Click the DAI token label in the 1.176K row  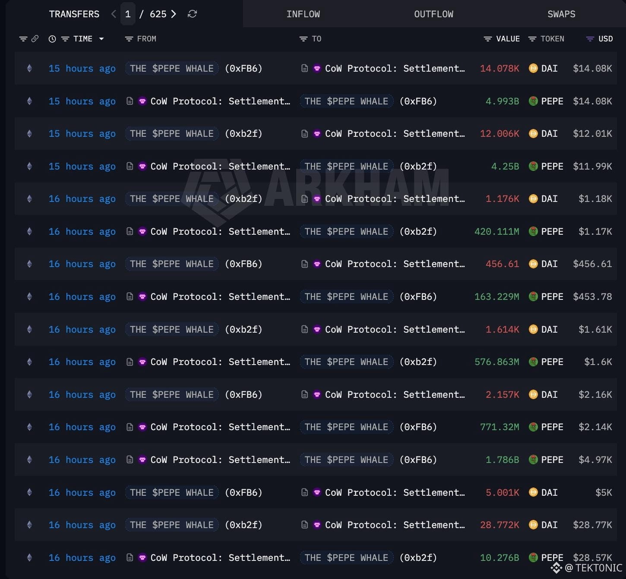click(x=549, y=198)
